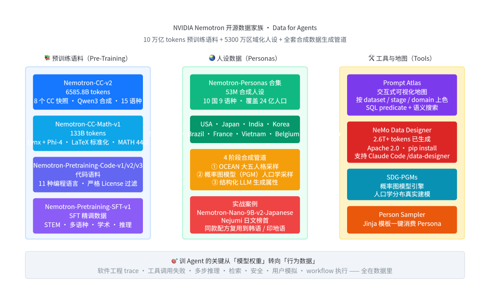Select the 4 阶段合成管道 card
490x302 pixels.
(x=245, y=169)
